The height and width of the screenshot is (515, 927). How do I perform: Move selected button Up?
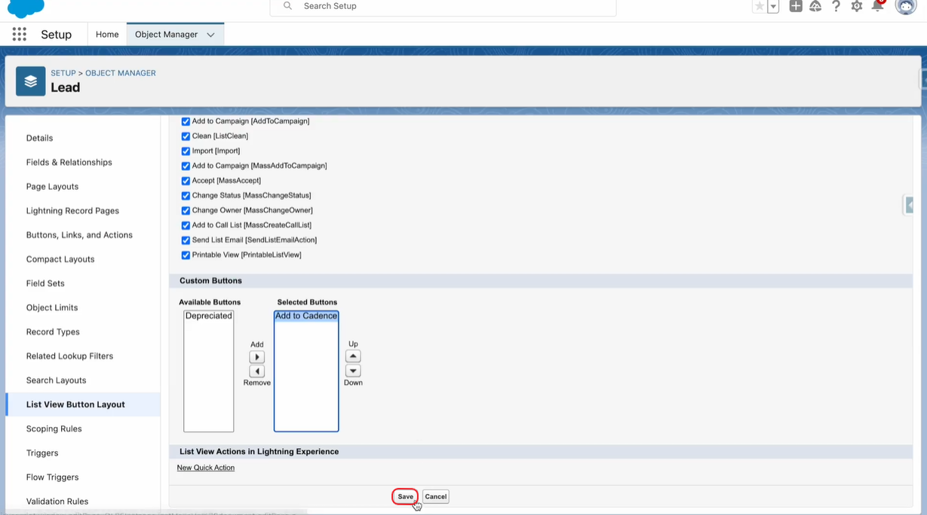pyautogui.click(x=353, y=356)
